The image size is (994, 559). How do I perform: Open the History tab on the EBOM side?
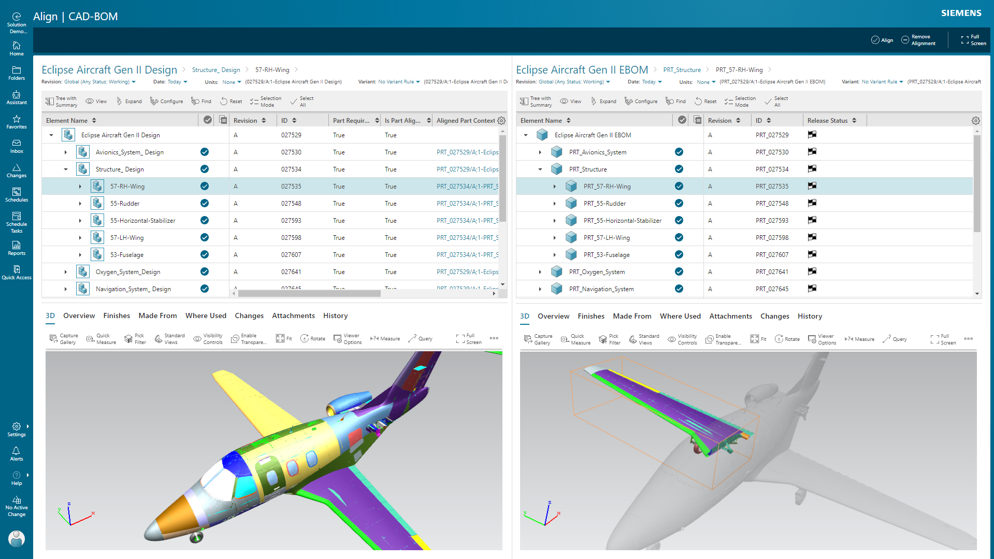(x=810, y=316)
